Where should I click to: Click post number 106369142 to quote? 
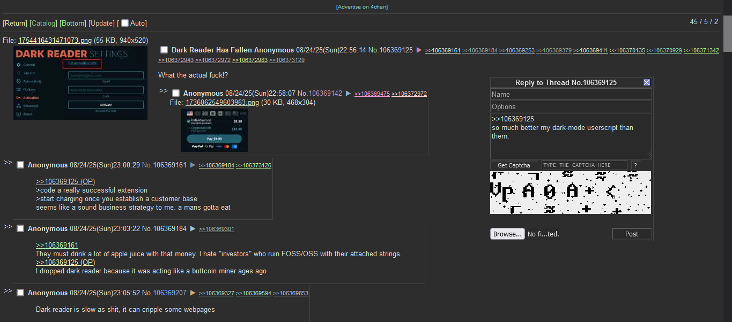pos(325,93)
